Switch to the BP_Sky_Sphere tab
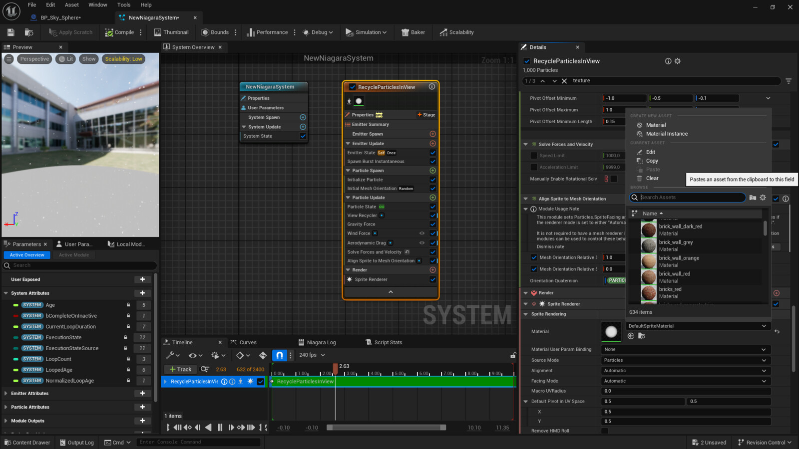Image resolution: width=799 pixels, height=449 pixels. [60, 17]
